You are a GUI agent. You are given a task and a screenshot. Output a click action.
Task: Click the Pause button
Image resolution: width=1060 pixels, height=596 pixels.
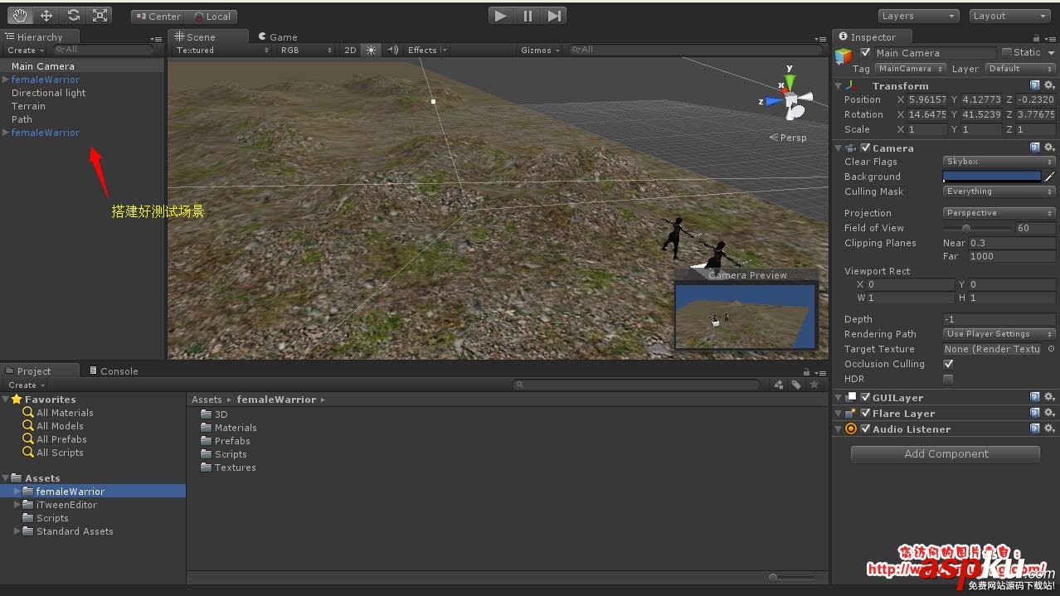click(x=528, y=15)
